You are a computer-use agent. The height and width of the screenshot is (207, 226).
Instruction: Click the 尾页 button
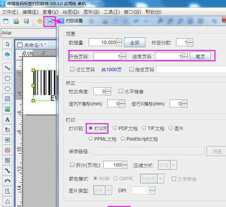pos(201,56)
